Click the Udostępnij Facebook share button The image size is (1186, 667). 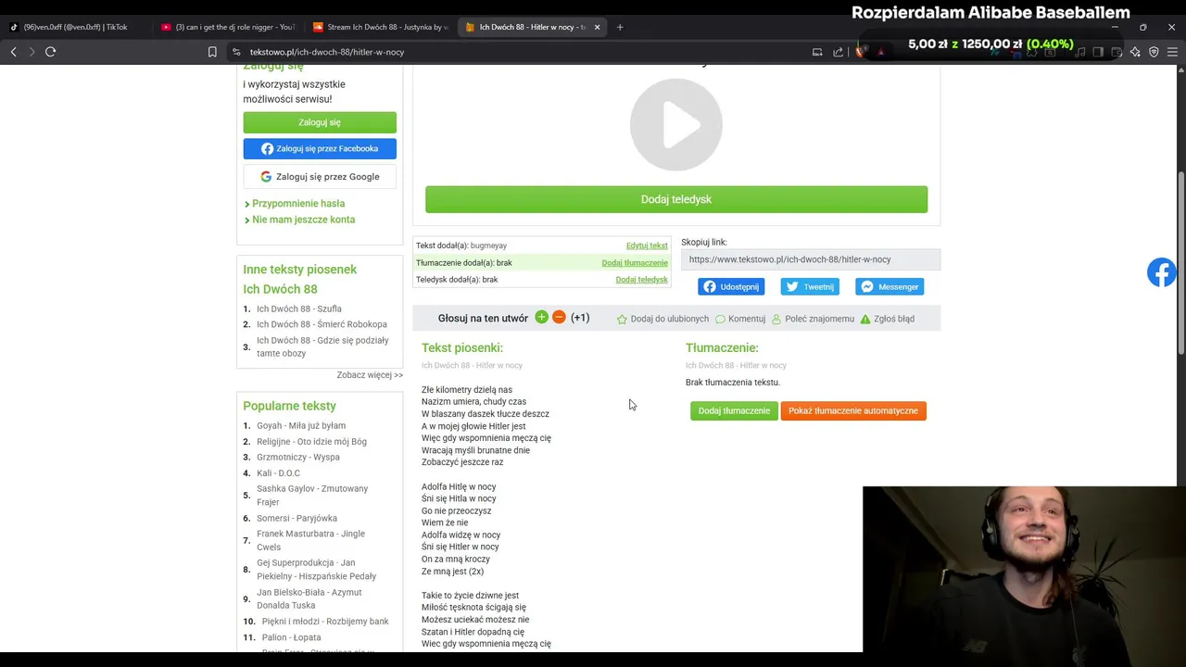[731, 286]
